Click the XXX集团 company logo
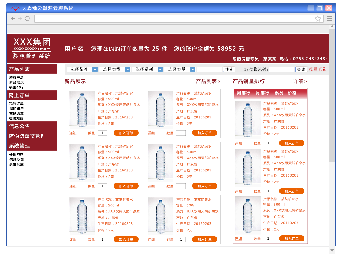Viewport: 342px width, 256px height. (x=32, y=48)
